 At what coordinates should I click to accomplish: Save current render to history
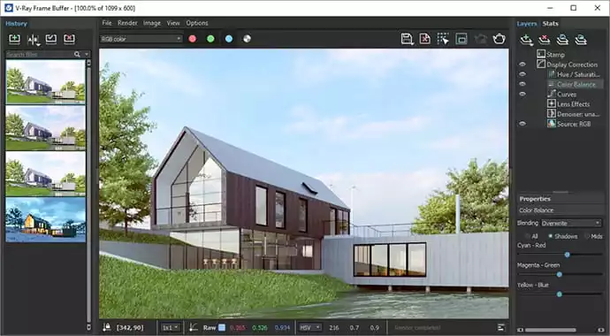[14, 39]
